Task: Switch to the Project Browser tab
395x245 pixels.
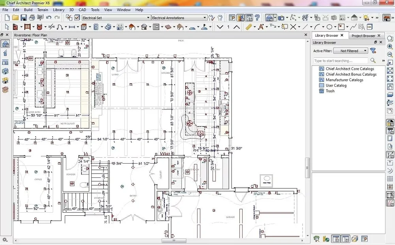Action: click(x=363, y=36)
